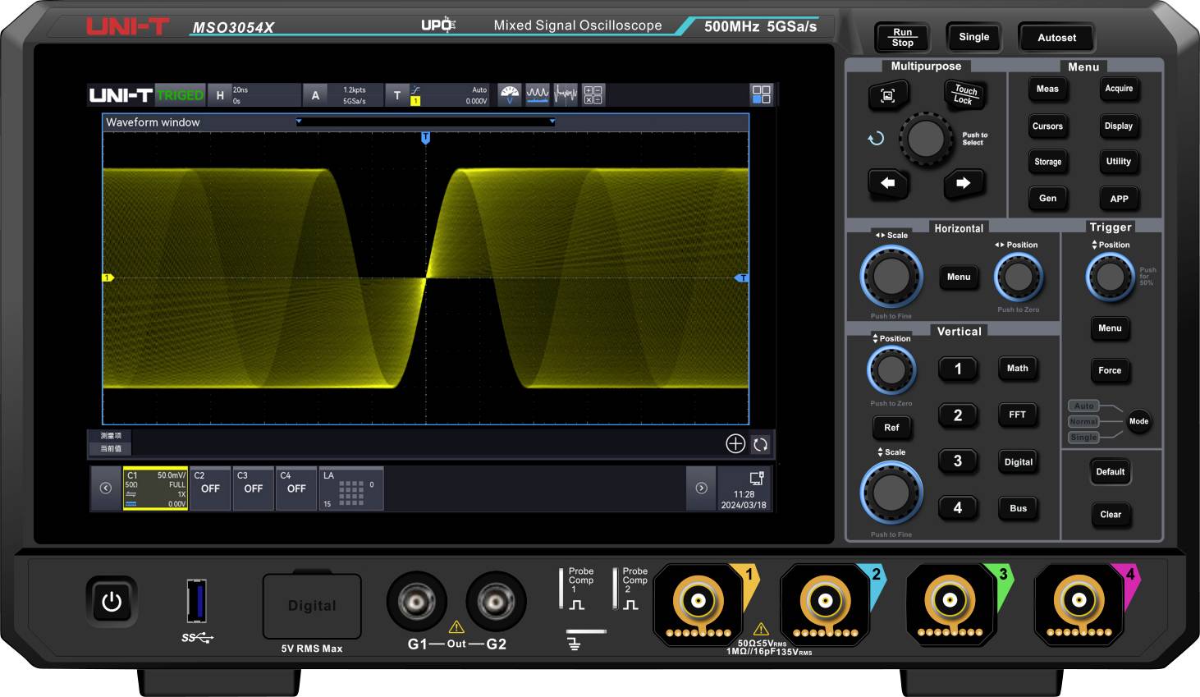Viewport: 1200px width, 697px height.
Task: Click the refresh cycle icon next to the plus
Action: (x=761, y=444)
